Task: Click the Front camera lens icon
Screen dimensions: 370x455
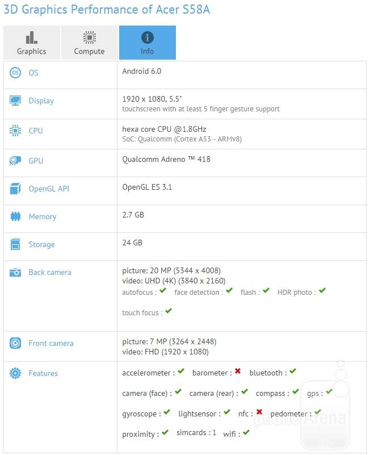Action: 15,343
